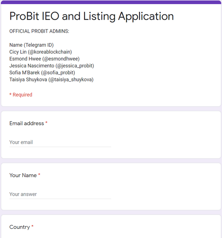222x238 pixels.
Task: Select the 'ProBit IEO and Listing Application' title
Action: click(x=91, y=16)
